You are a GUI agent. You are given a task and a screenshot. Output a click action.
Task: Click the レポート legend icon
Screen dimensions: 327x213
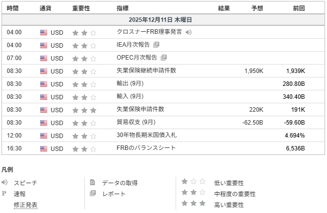[92, 194]
